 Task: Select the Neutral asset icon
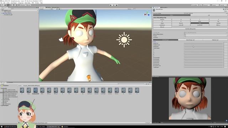click(x=116, y=91)
